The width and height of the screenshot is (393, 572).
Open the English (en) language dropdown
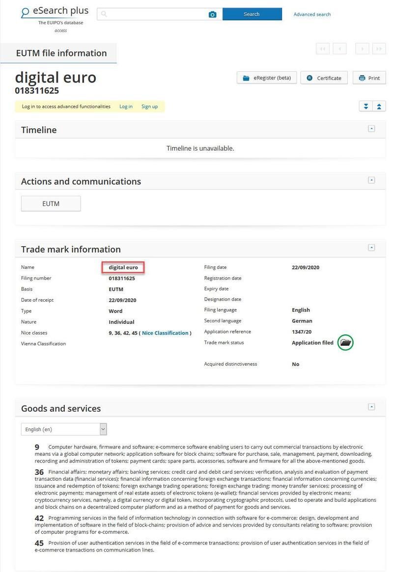[x=64, y=429]
